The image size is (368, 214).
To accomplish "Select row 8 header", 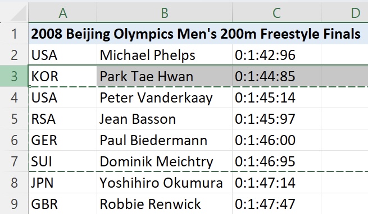I will pyautogui.click(x=14, y=183).
